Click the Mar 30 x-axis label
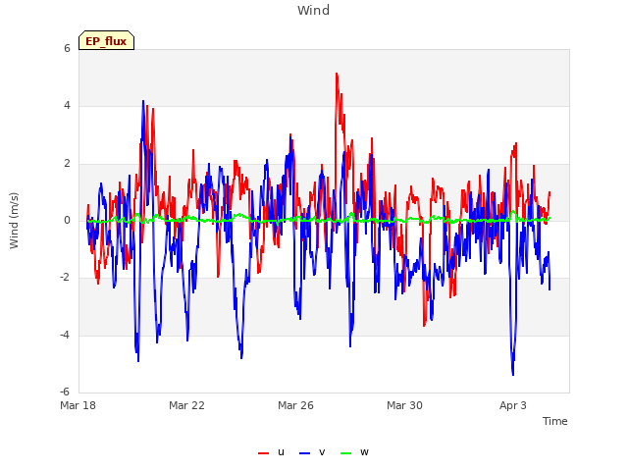Screen dimensions: 628x471 [x=404, y=405]
